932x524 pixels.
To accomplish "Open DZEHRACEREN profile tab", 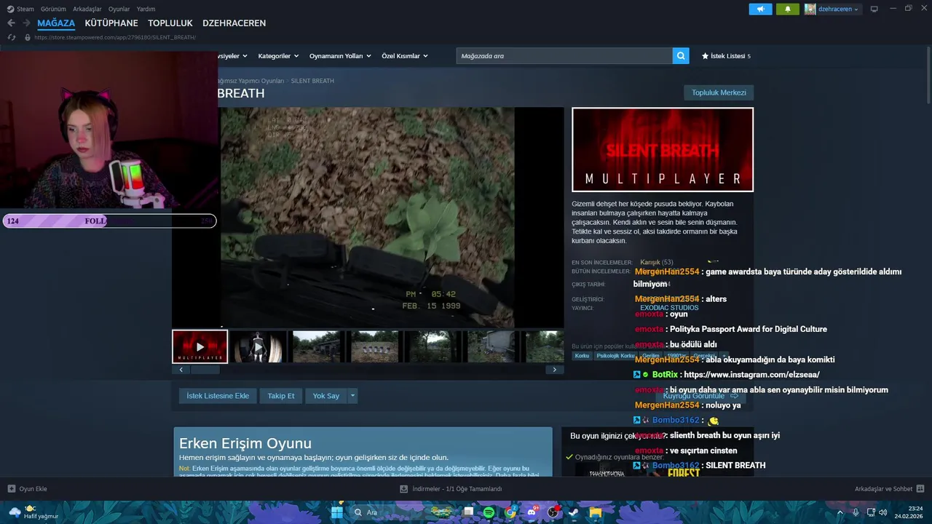I will (234, 23).
